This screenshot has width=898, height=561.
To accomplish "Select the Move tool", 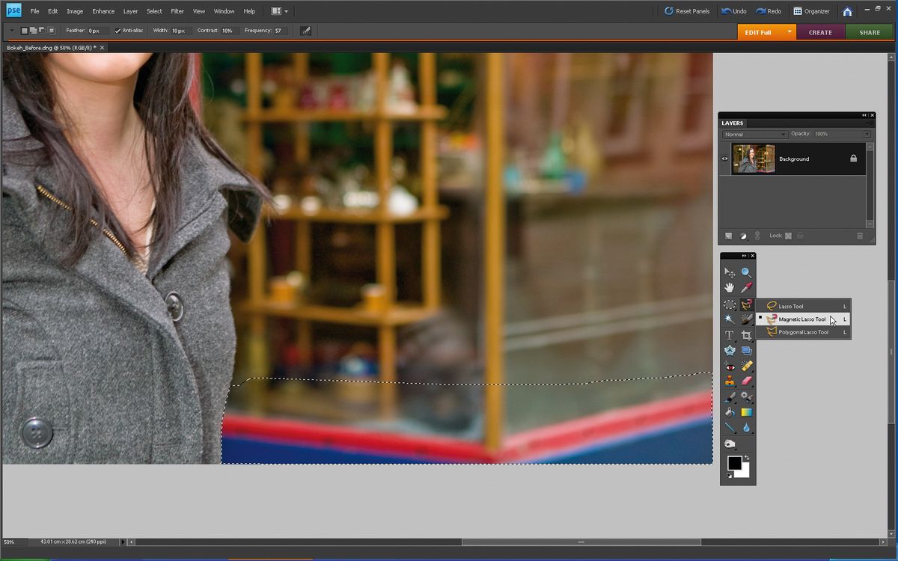I will click(730, 271).
